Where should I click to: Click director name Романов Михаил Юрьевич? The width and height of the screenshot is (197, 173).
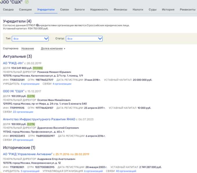point(54,72)
